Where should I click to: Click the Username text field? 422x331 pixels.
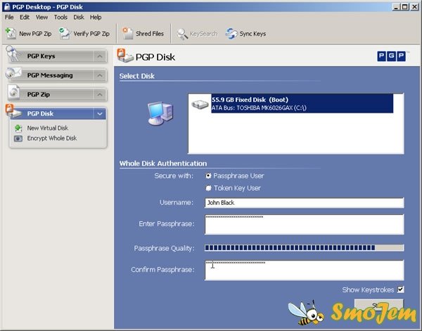304,203
